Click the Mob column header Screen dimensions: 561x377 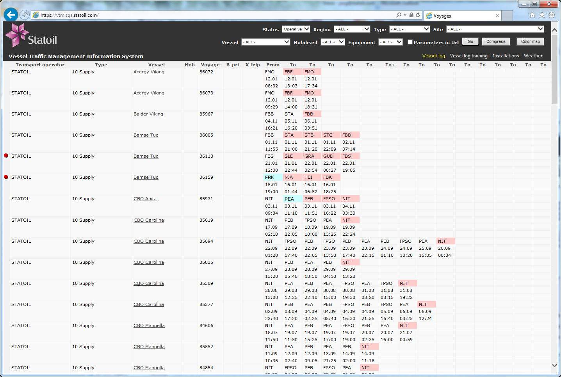[x=190, y=65]
